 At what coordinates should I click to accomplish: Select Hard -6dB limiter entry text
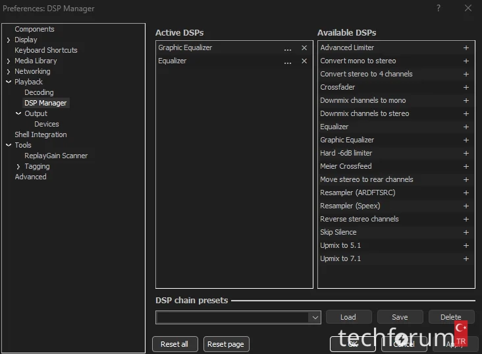[x=346, y=153]
